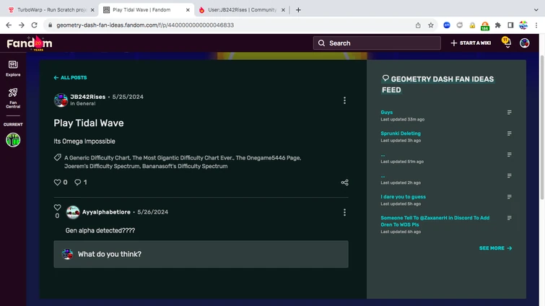Open the Chrome profile avatar

523,25
